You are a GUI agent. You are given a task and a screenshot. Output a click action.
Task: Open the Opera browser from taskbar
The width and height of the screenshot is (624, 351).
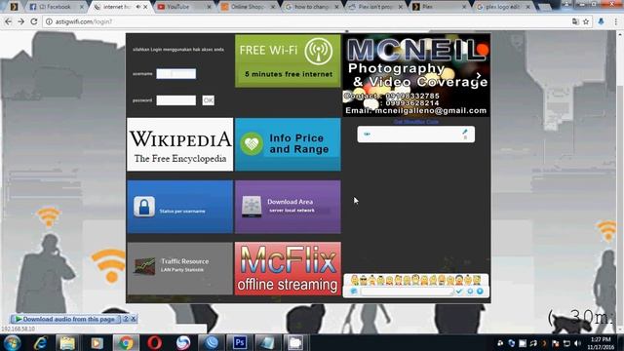point(154,342)
